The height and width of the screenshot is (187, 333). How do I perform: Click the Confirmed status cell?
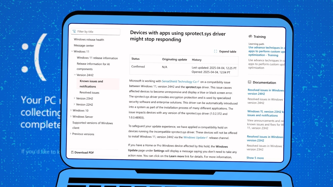coord(138,66)
